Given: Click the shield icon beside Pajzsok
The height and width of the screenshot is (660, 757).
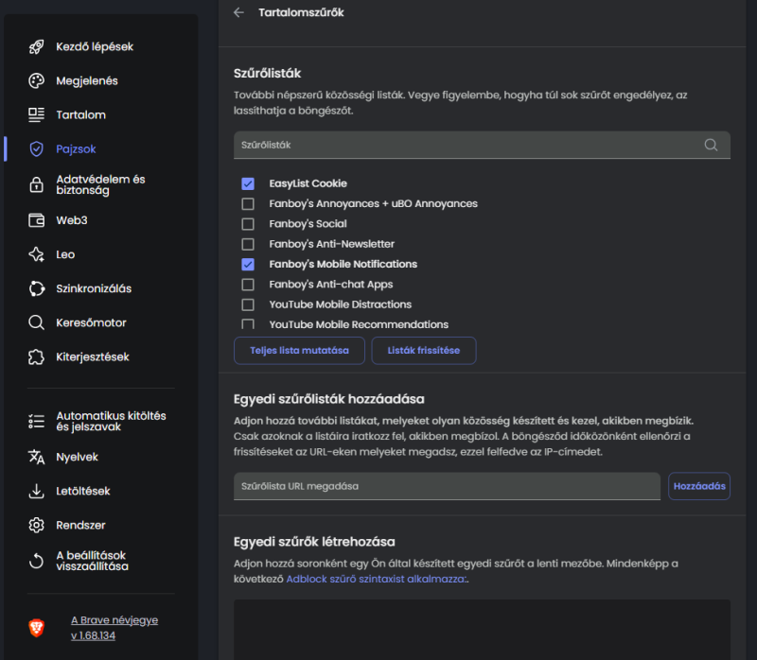Looking at the screenshot, I should [36, 149].
